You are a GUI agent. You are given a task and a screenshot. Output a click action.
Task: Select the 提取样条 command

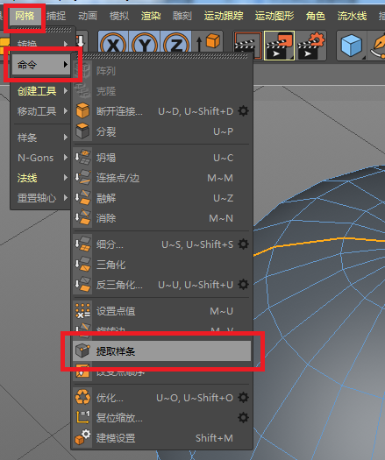pos(162,350)
